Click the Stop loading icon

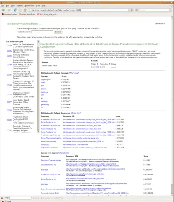20,10
